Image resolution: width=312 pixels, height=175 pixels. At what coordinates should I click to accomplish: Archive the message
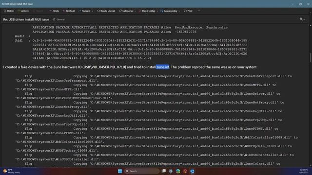(23, 11)
